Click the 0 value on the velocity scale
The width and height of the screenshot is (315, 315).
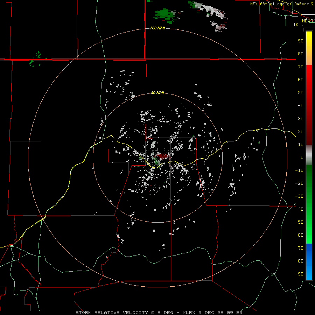point(302,157)
